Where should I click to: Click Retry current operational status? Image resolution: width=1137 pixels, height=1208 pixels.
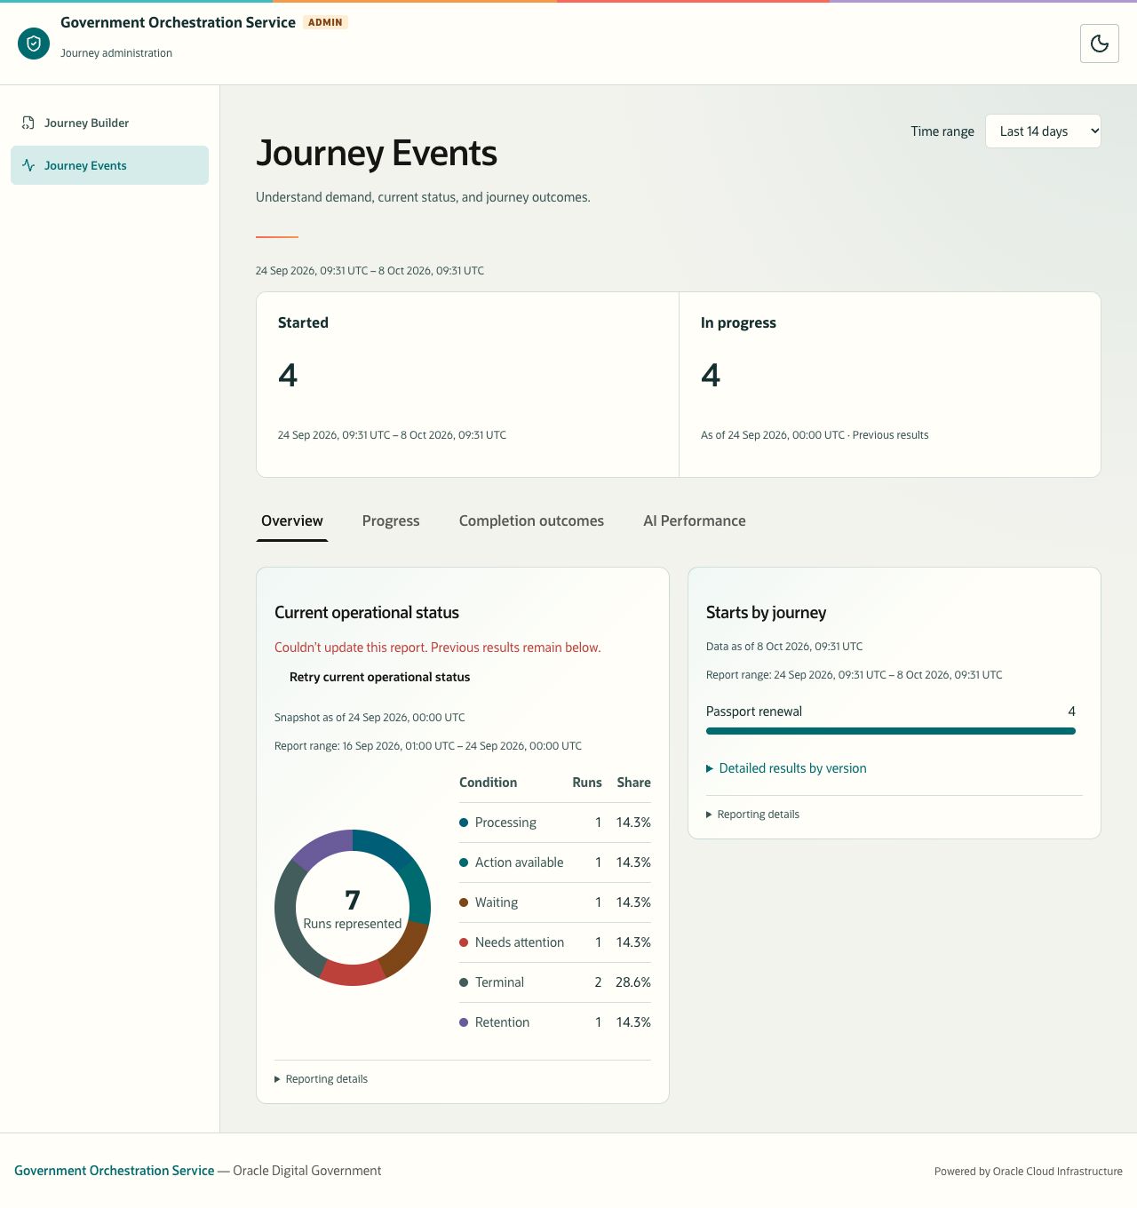pos(379,677)
